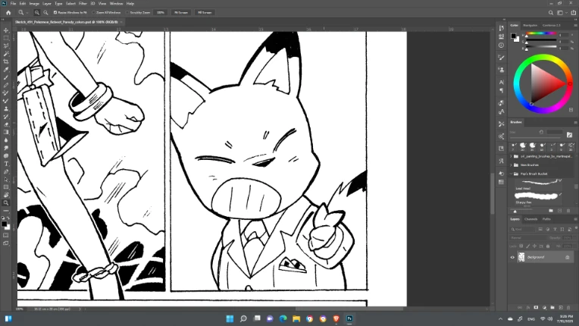This screenshot has height=326, width=579.
Task: Filter layers by type layers icon
Action: 555,229
